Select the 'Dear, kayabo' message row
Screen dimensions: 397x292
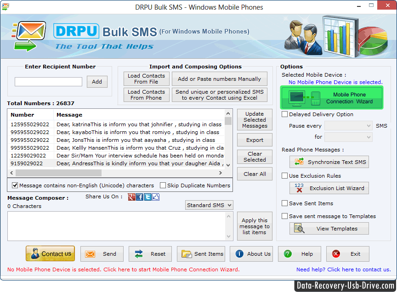(116, 132)
